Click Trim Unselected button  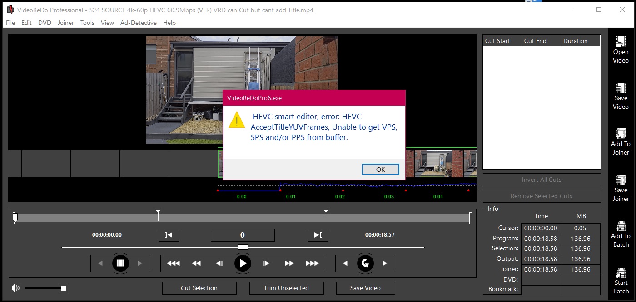point(286,288)
